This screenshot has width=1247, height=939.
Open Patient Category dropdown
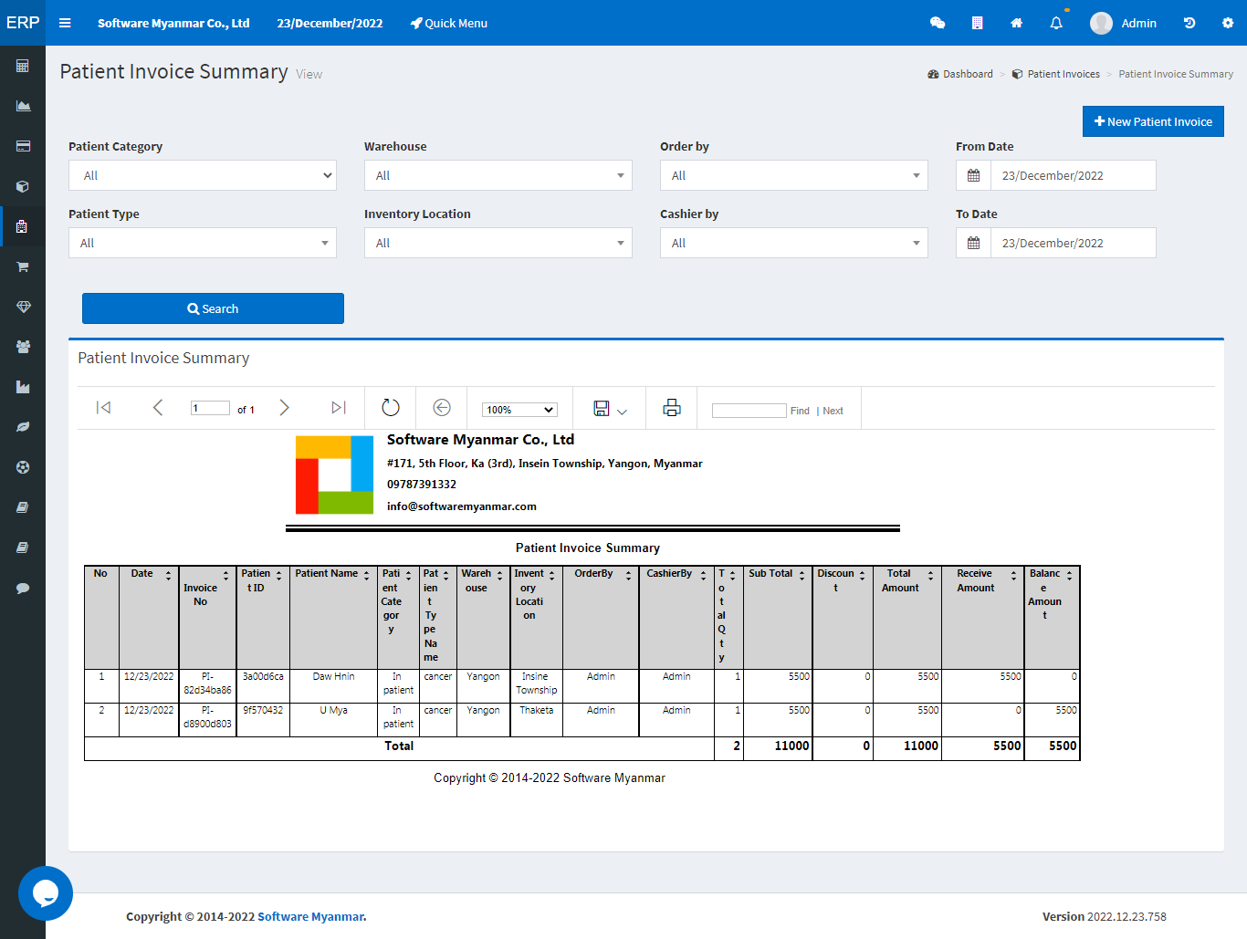coord(203,175)
